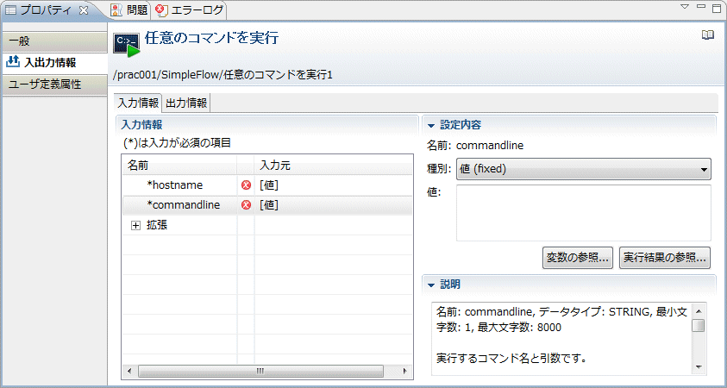Click the error icon beside commandline

pyautogui.click(x=246, y=205)
